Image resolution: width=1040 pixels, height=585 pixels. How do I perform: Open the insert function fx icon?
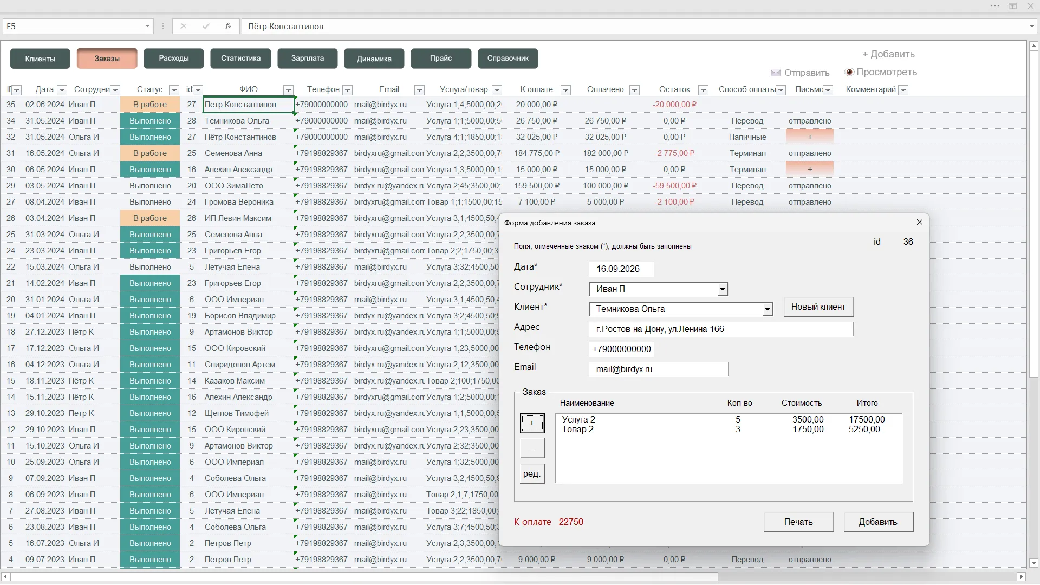[x=228, y=26]
